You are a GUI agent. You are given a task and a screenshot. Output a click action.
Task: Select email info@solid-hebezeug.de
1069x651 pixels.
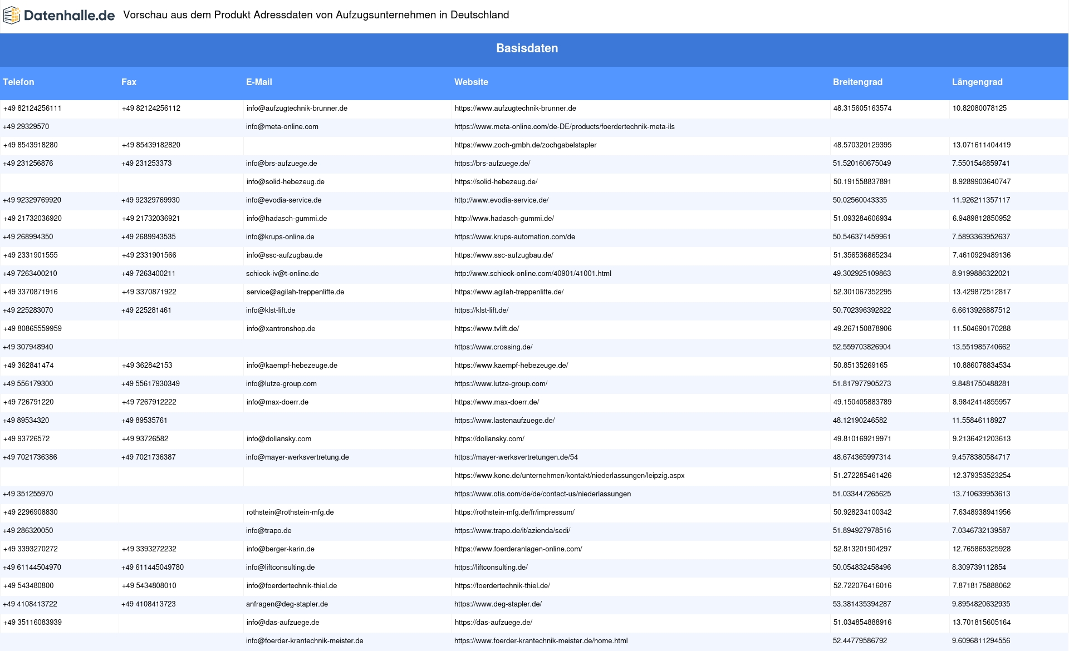286,182
